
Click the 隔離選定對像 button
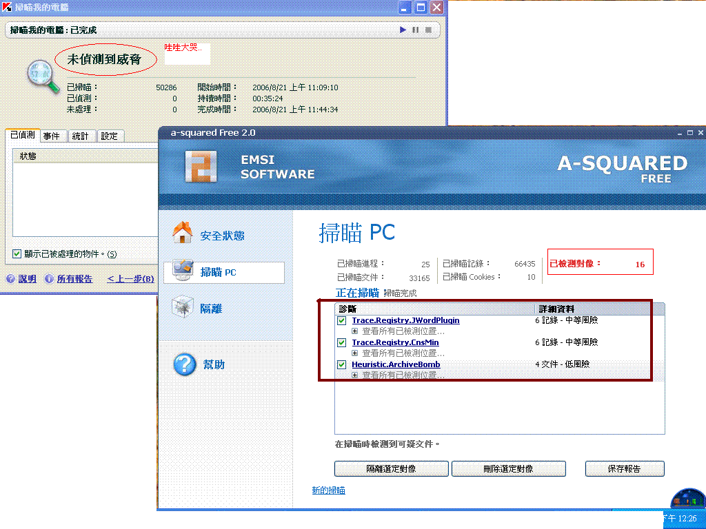tap(390, 469)
